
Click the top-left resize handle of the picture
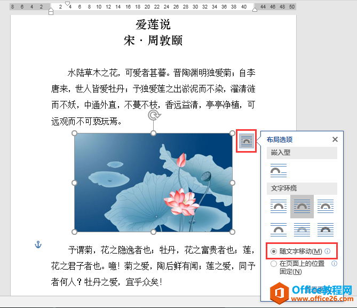(75, 133)
